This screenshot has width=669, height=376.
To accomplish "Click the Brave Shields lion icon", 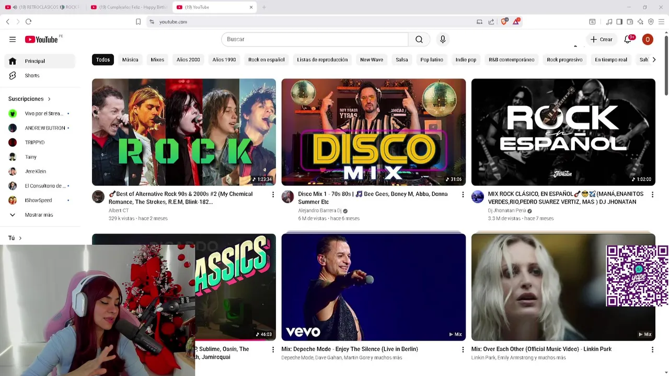I will 504,21.
